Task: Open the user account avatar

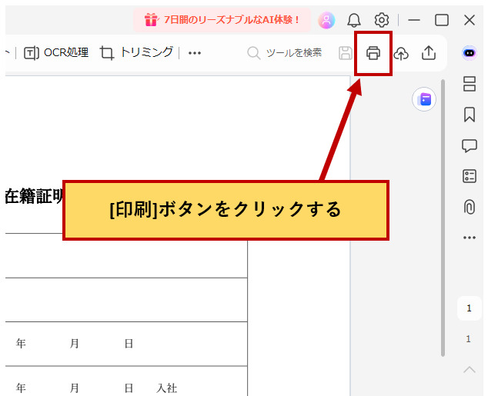Action: pos(326,20)
